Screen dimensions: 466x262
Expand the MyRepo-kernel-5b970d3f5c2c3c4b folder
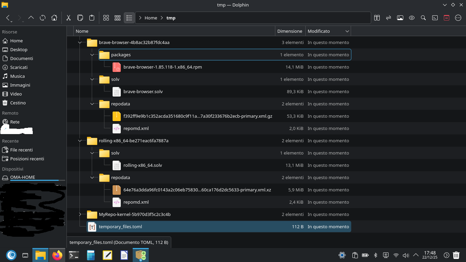(x=80, y=215)
